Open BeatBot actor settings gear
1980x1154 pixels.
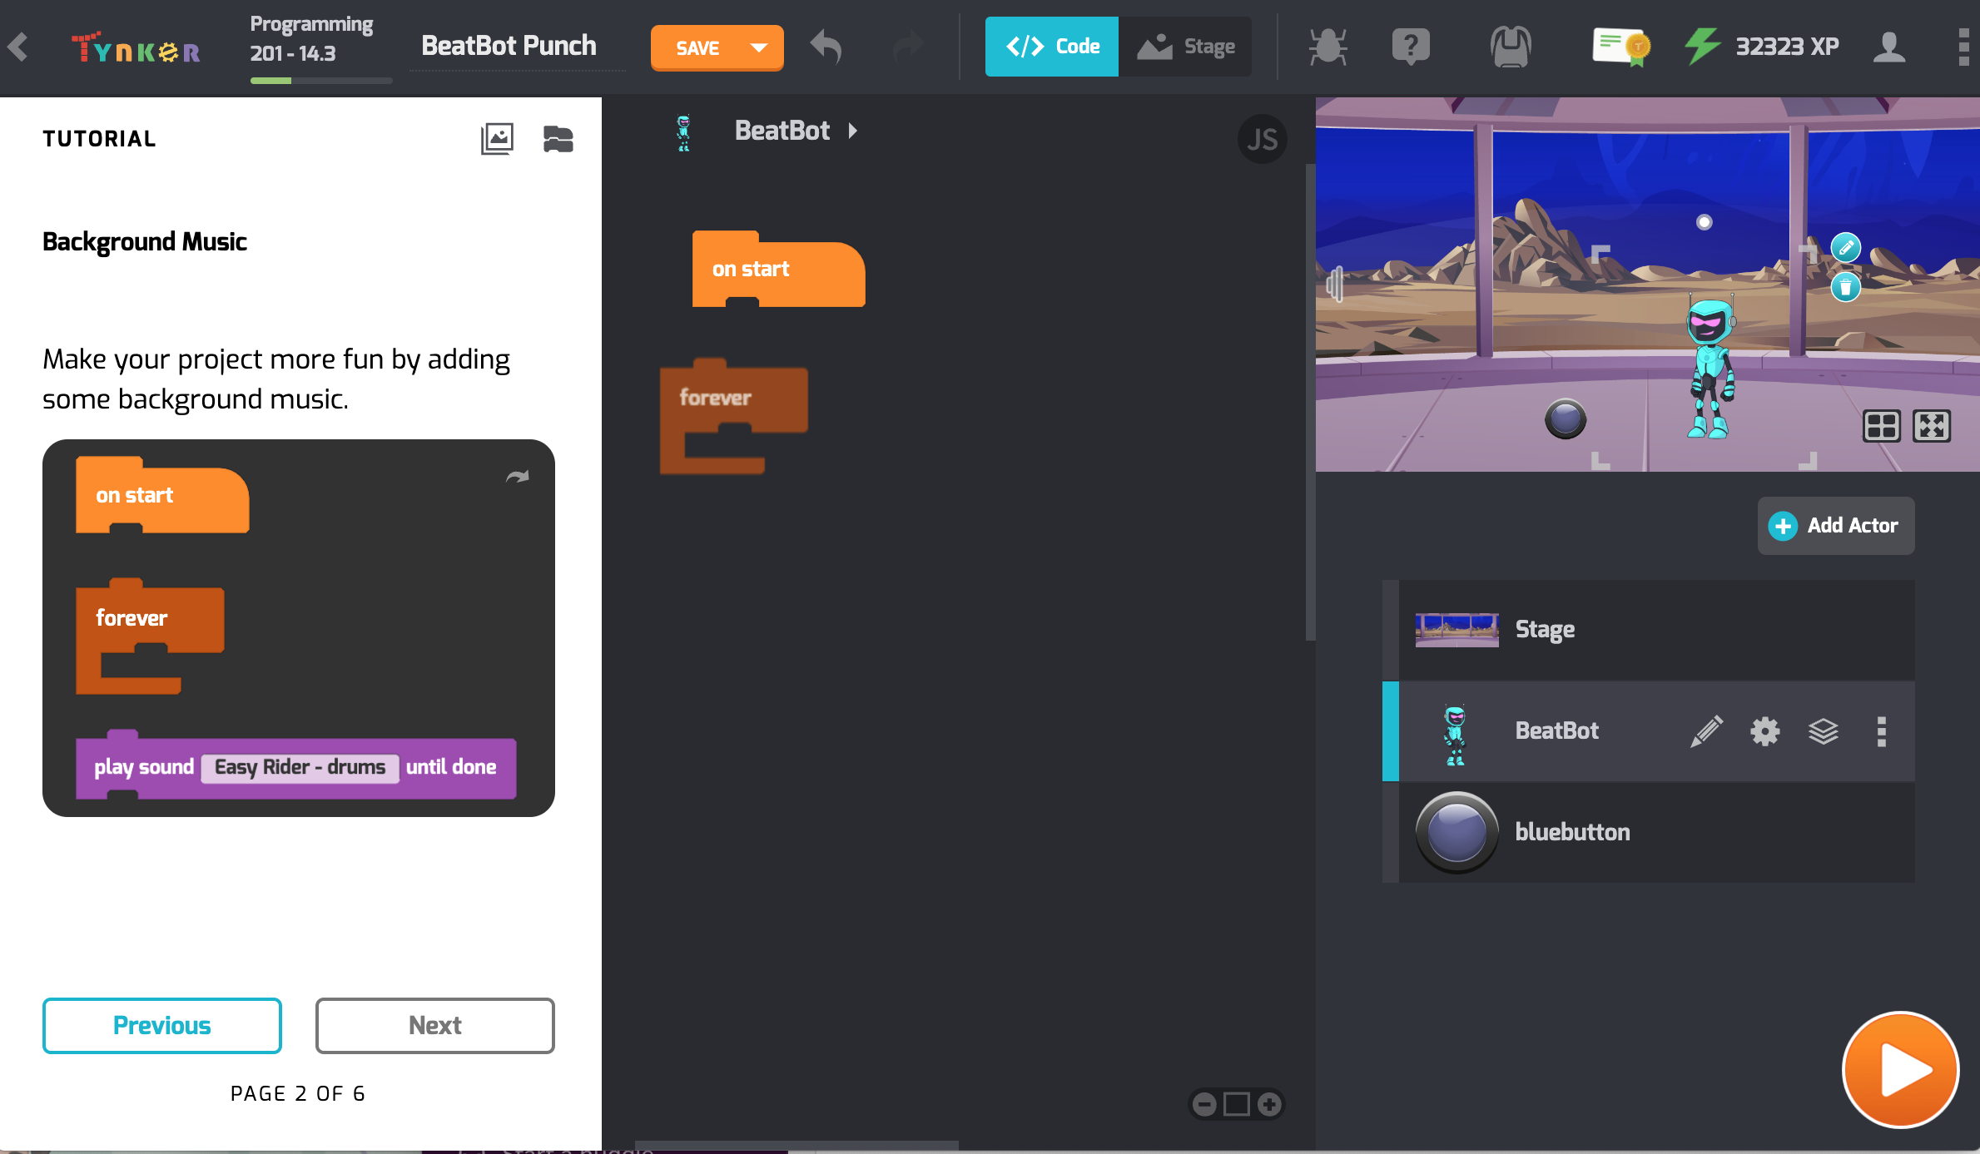(x=1764, y=731)
